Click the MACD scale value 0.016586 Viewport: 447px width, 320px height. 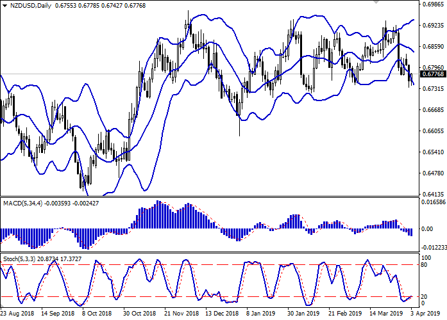(x=434, y=202)
